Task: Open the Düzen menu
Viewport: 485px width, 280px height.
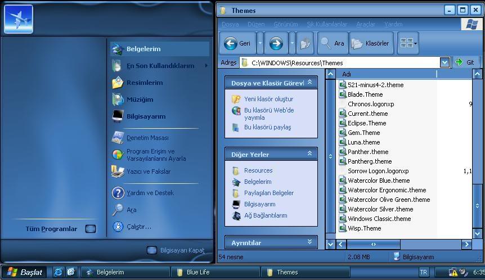Action: pos(256,24)
